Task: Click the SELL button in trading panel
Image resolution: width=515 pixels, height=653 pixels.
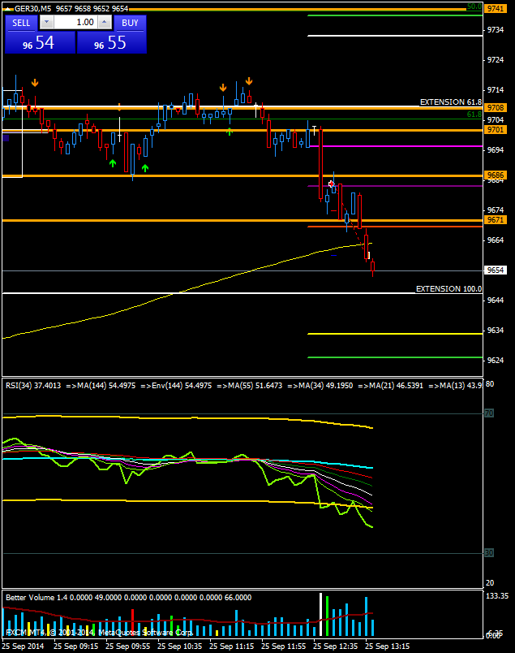Action: point(21,23)
